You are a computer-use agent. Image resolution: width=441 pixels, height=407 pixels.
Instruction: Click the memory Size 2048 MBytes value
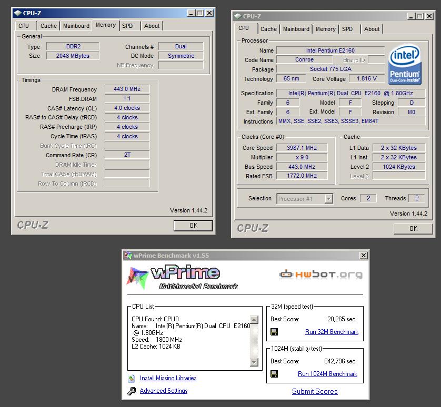point(73,56)
